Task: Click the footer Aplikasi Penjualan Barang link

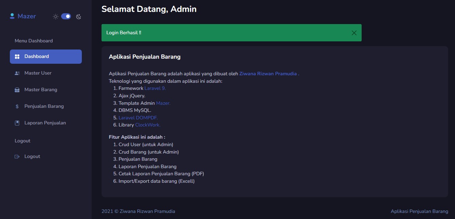Action: click(419, 212)
